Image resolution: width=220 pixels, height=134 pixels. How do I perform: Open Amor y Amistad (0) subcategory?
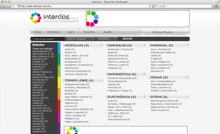pos(161,49)
